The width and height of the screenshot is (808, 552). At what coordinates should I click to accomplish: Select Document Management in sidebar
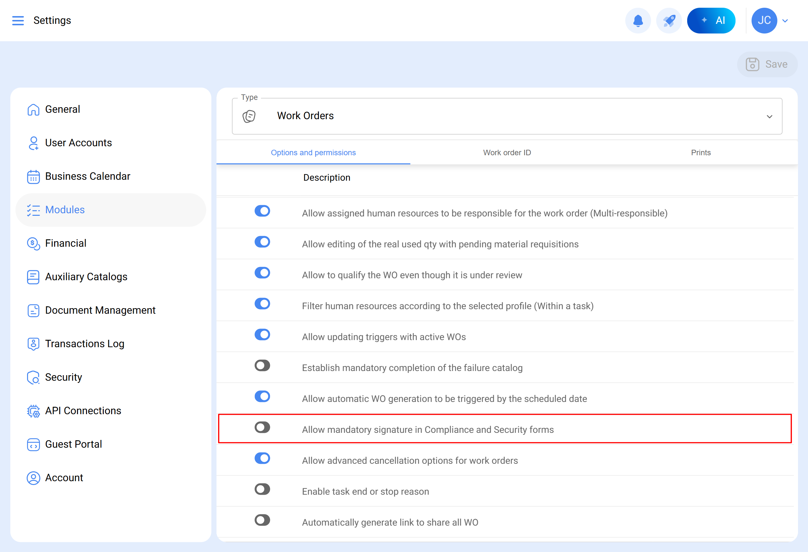pyautogui.click(x=100, y=310)
